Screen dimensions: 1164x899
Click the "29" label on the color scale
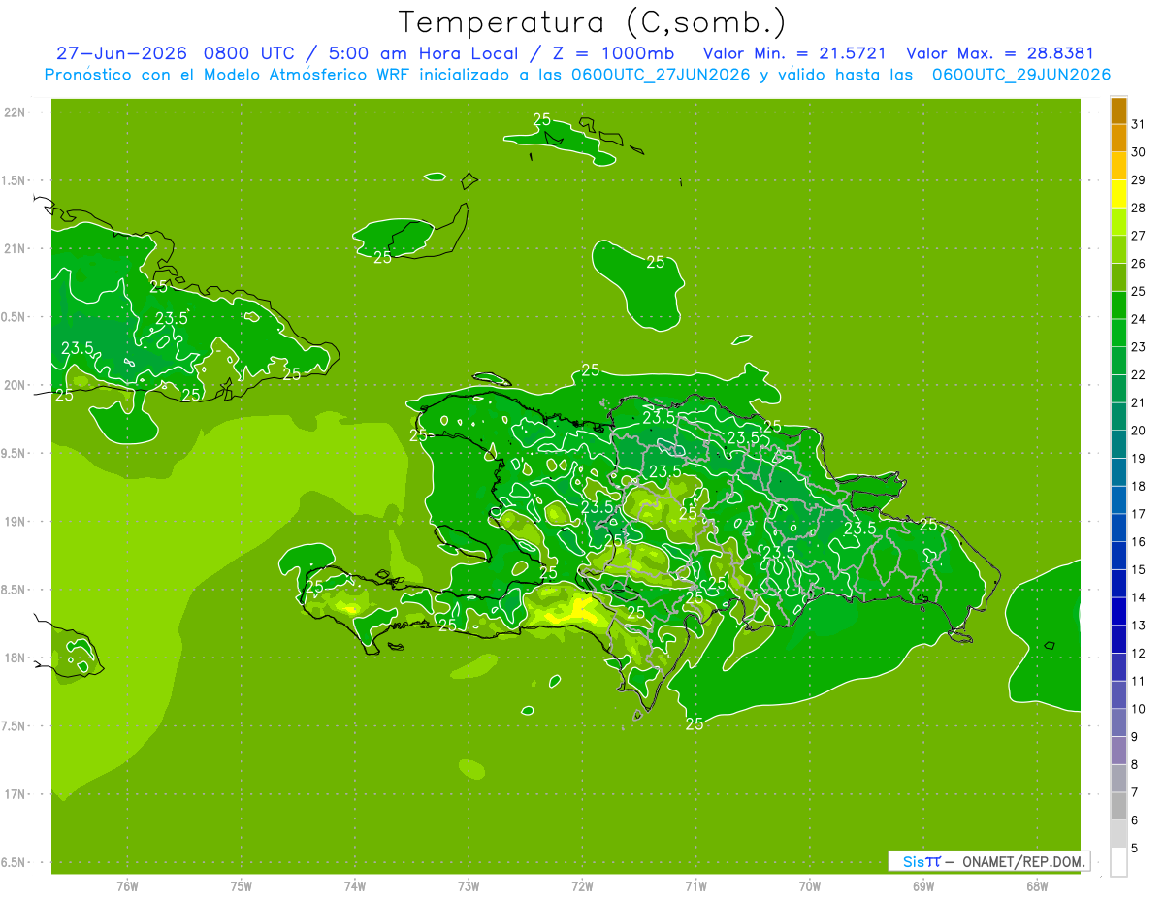point(1139,180)
